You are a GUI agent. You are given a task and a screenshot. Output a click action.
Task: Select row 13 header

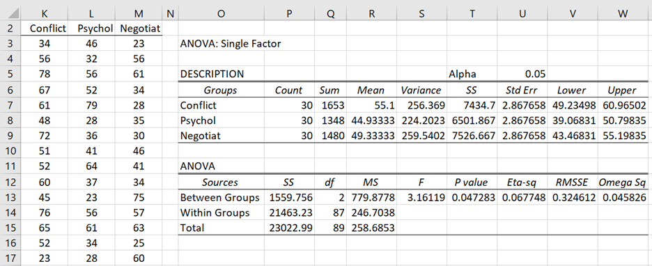click(10, 198)
